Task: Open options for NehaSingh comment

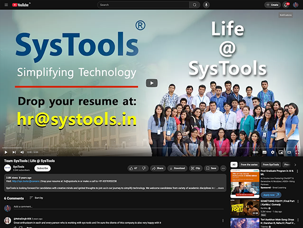Action: point(223,220)
